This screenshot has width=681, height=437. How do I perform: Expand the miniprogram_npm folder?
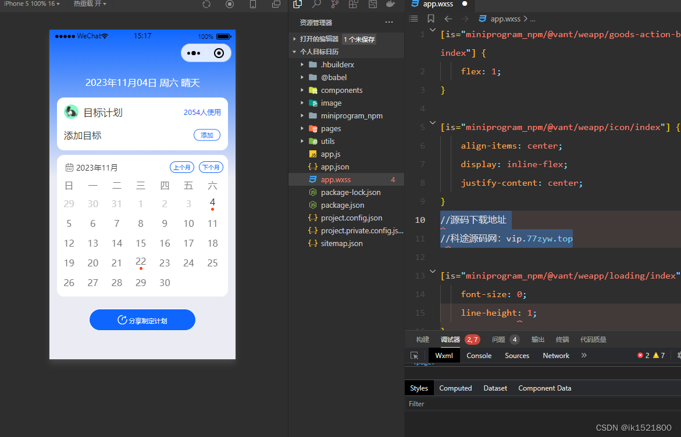302,115
